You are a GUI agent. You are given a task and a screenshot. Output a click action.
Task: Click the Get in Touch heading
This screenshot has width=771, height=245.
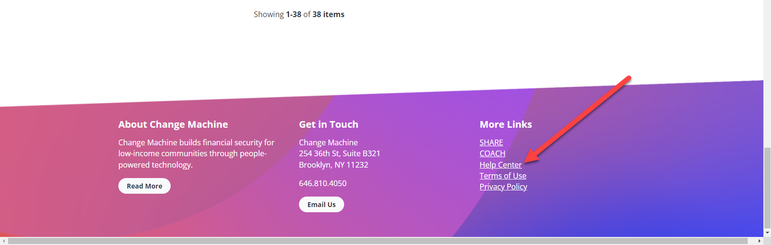(328, 124)
